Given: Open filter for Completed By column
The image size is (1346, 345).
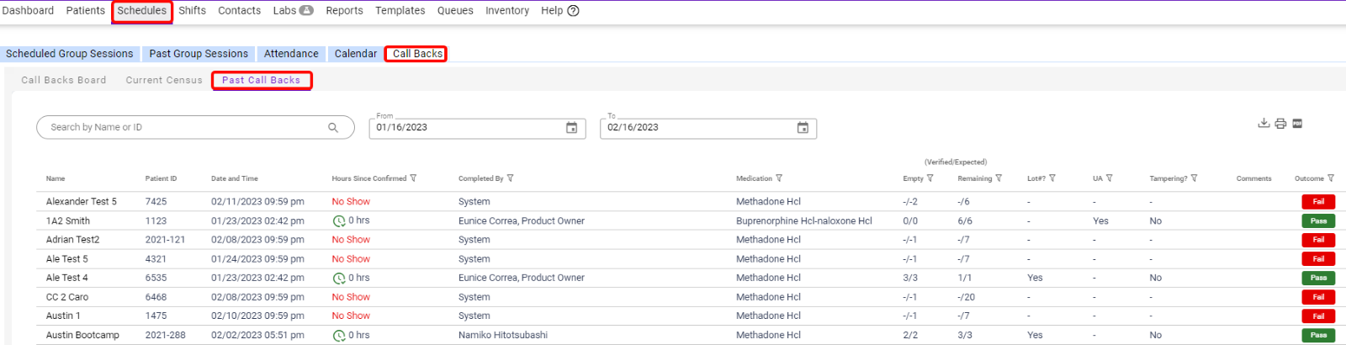Looking at the screenshot, I should pos(511,178).
